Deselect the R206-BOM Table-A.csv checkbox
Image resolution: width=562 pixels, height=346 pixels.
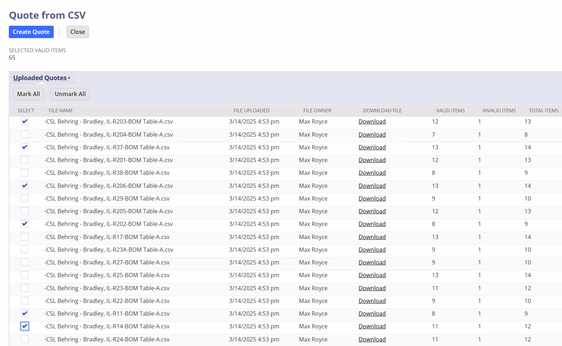point(25,186)
